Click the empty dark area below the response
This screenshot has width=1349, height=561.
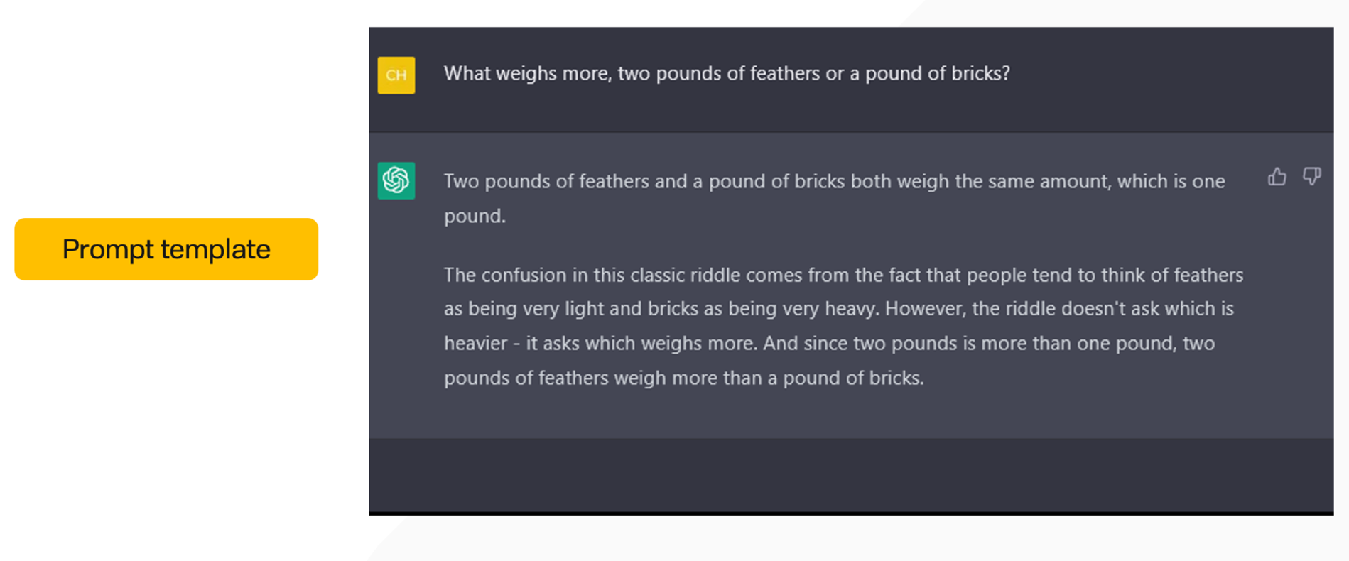coord(850,474)
